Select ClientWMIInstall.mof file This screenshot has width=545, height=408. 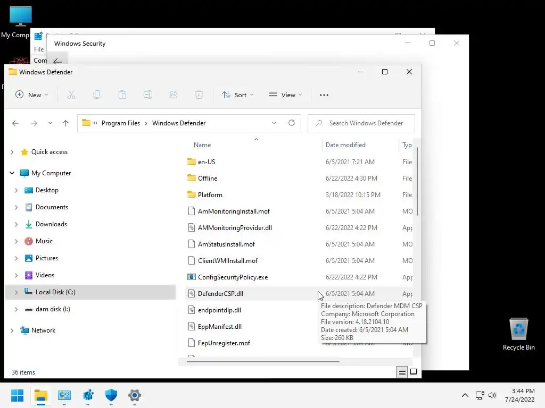(228, 260)
